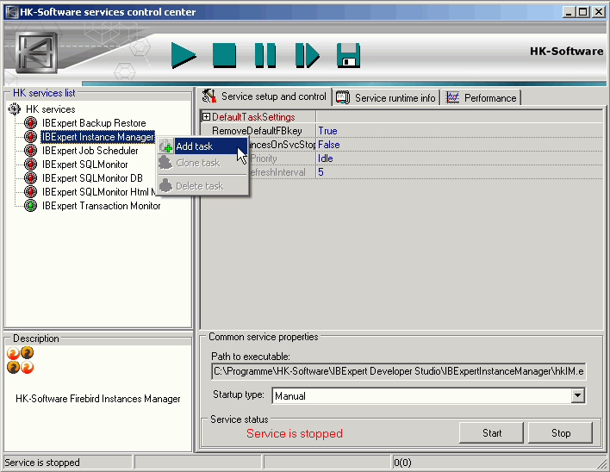Click the RemoveDefaultFBkey property name
Image resolution: width=610 pixels, height=472 pixels.
257,131
